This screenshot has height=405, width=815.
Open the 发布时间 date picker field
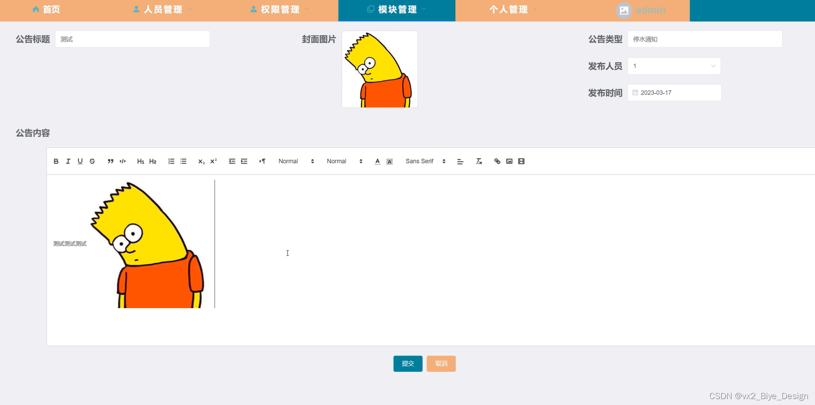(674, 92)
